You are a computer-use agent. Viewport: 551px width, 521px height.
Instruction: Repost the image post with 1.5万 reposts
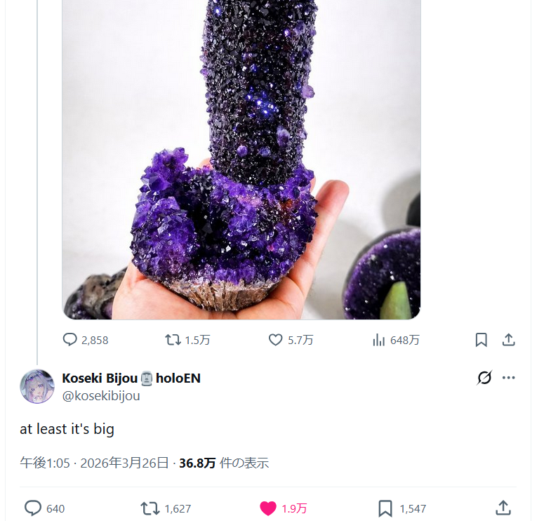point(173,340)
